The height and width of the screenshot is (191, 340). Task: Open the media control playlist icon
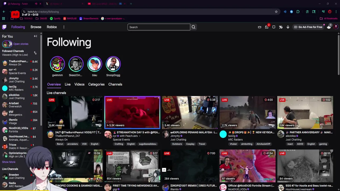323,12
